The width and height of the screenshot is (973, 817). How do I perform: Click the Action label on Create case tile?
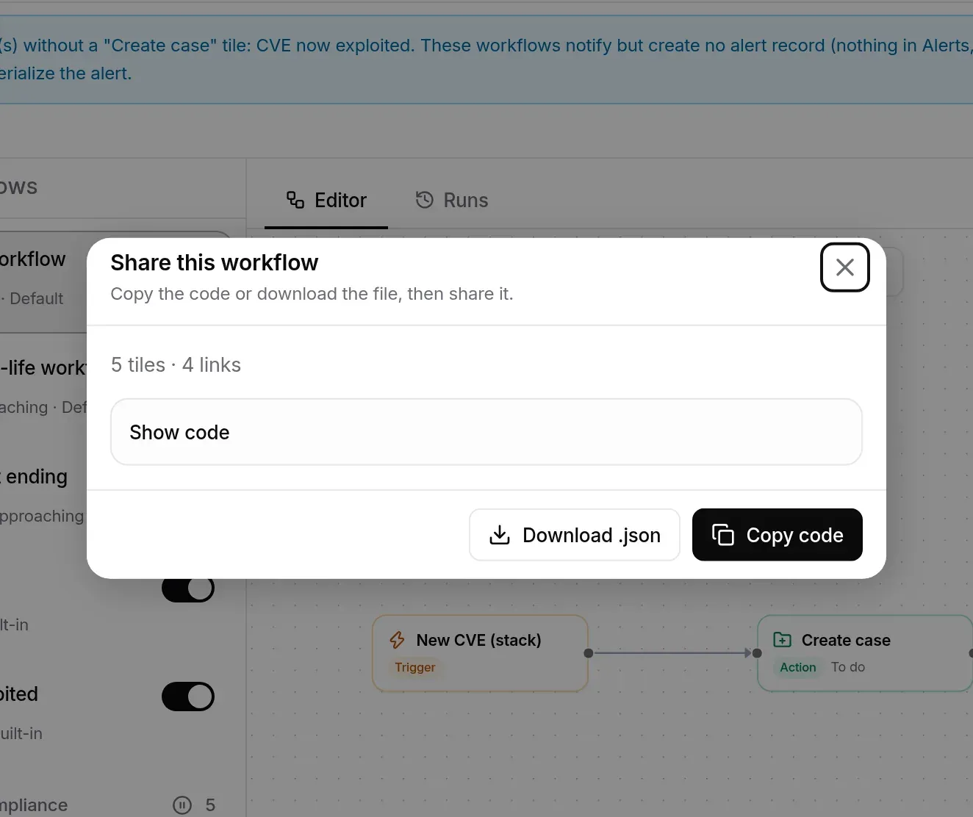click(x=798, y=667)
